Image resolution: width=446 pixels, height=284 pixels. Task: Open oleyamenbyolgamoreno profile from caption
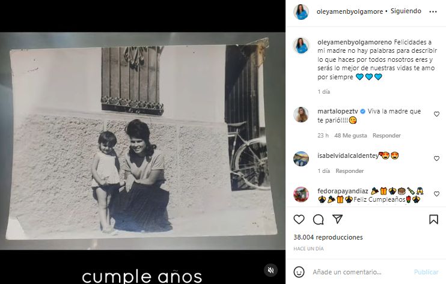pyautogui.click(x=355, y=42)
